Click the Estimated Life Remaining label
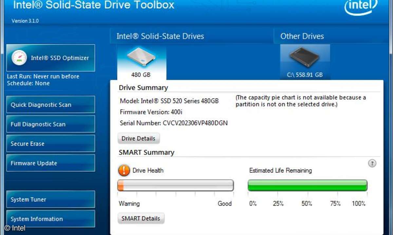 click(281, 170)
